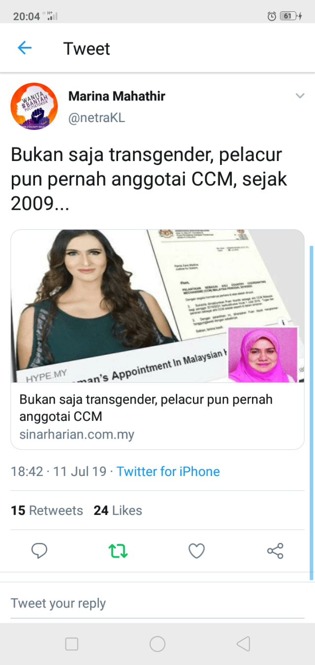The height and width of the screenshot is (665, 315).
Task: Tap the @netraKL handle
Action: (96, 118)
